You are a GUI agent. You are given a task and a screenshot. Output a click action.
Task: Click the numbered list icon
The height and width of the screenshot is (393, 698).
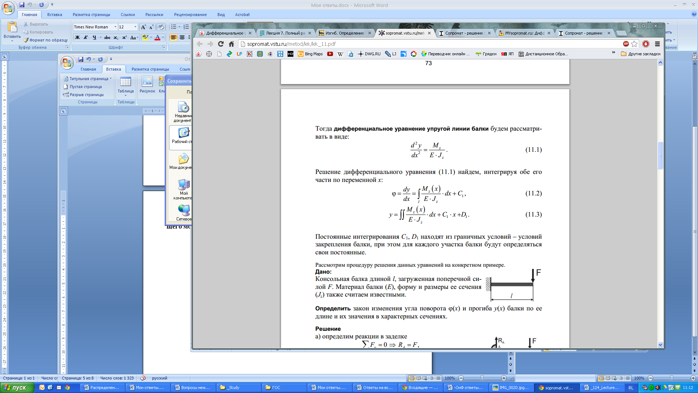[x=186, y=27]
